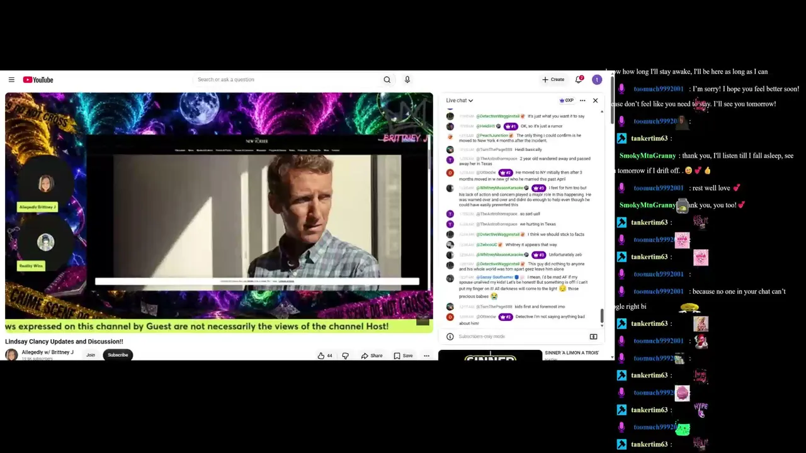The height and width of the screenshot is (453, 806).
Task: Click the search magnifier icon
Action: pyautogui.click(x=387, y=80)
